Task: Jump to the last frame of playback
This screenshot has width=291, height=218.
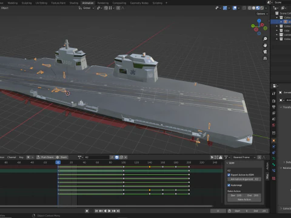Action: (118, 211)
